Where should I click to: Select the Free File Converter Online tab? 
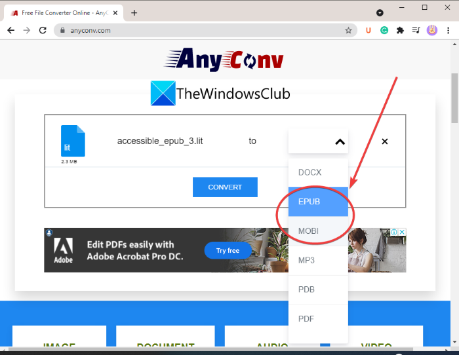click(64, 13)
